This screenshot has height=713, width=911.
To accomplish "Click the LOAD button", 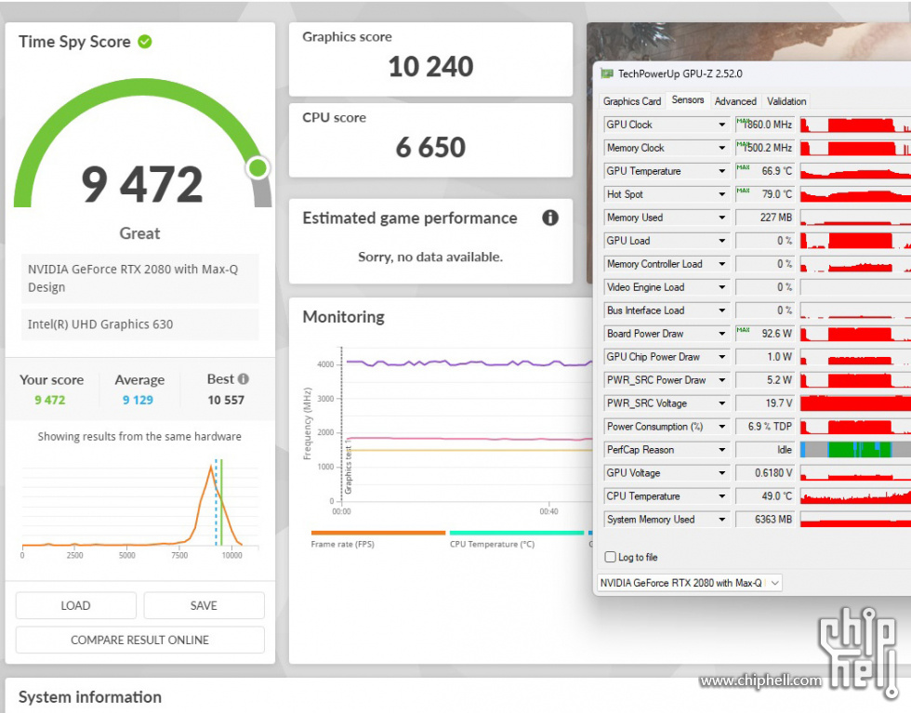I will tap(76, 605).
